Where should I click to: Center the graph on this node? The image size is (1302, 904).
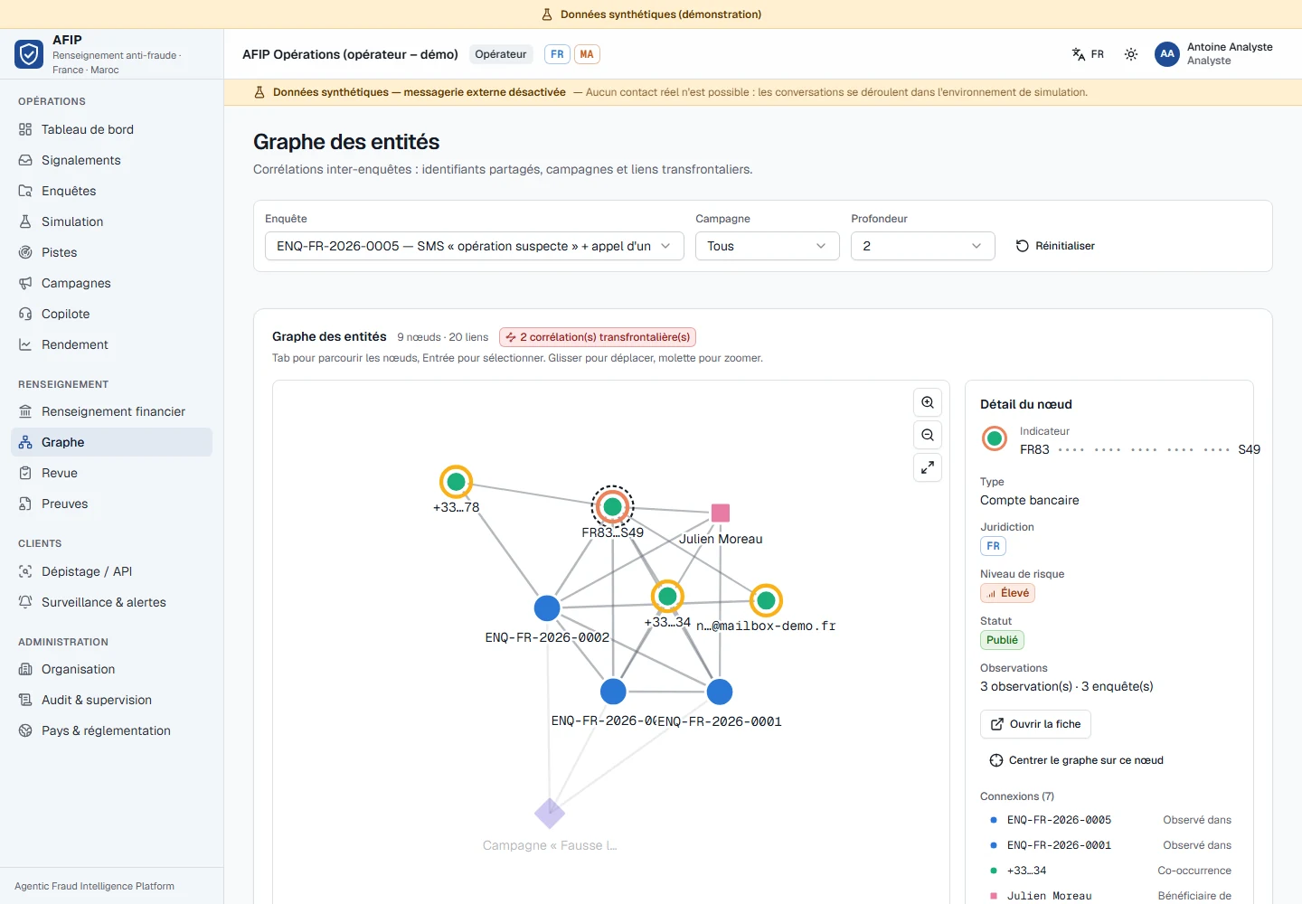click(x=1076, y=760)
